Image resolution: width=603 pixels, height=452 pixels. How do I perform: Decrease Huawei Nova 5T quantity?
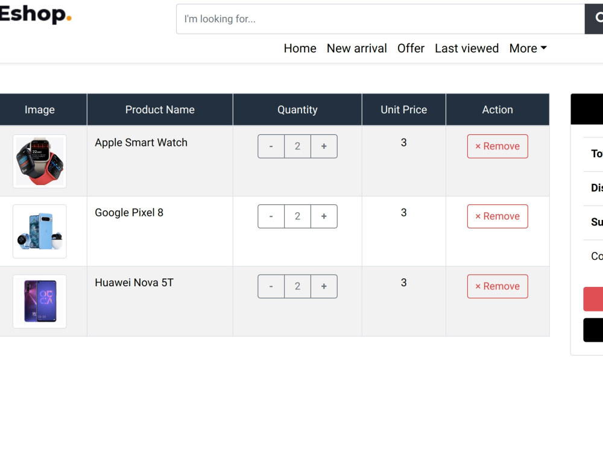click(271, 286)
